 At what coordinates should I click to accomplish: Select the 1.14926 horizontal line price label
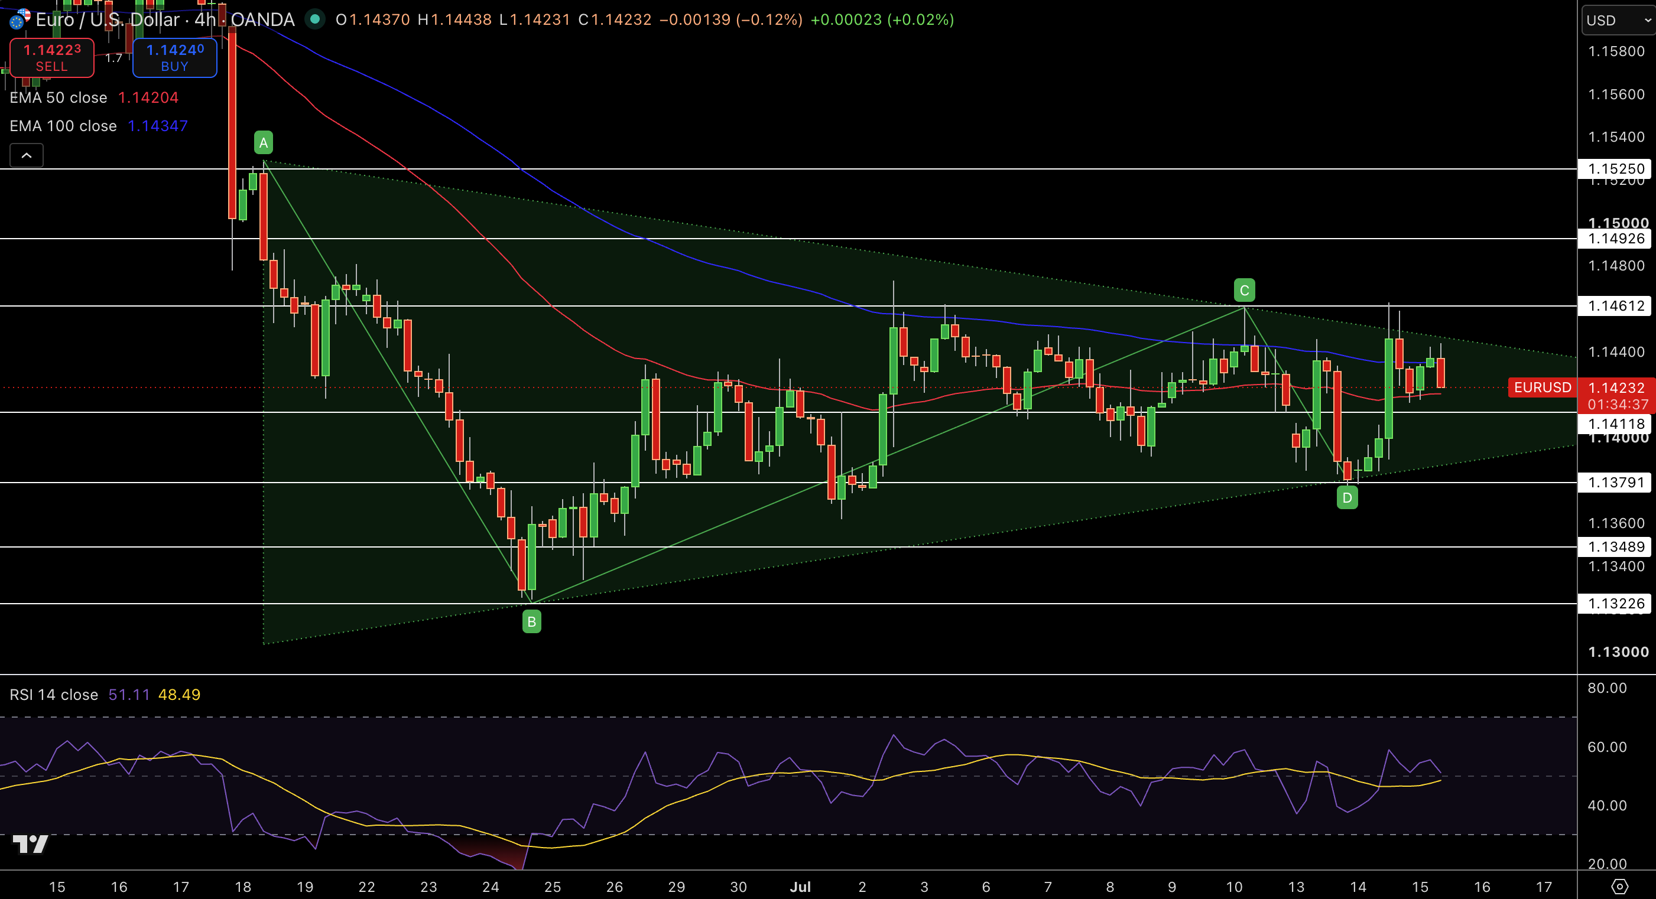click(1615, 239)
